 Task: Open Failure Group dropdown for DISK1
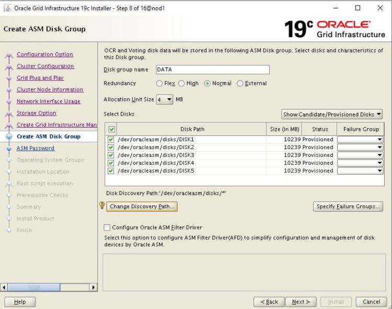360,140
